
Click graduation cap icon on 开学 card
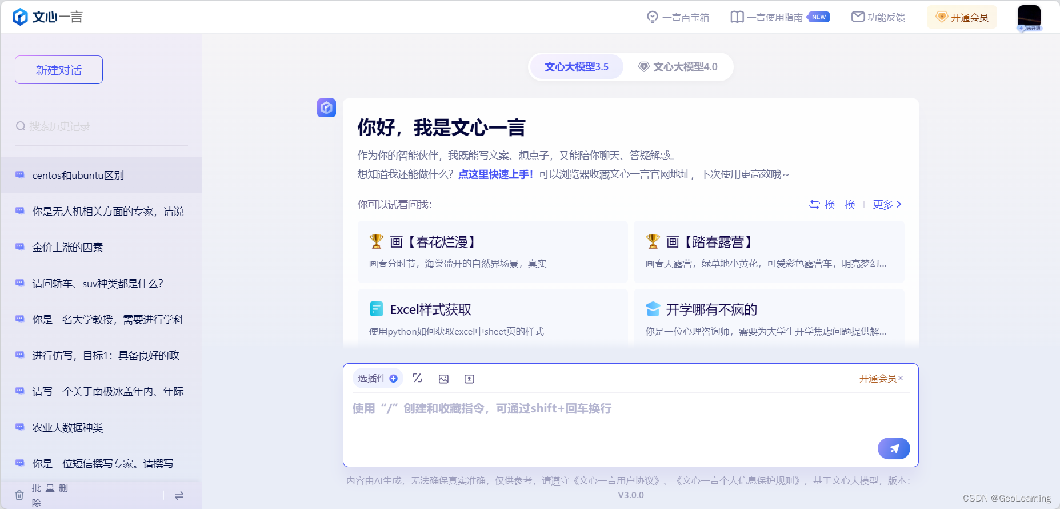point(653,309)
